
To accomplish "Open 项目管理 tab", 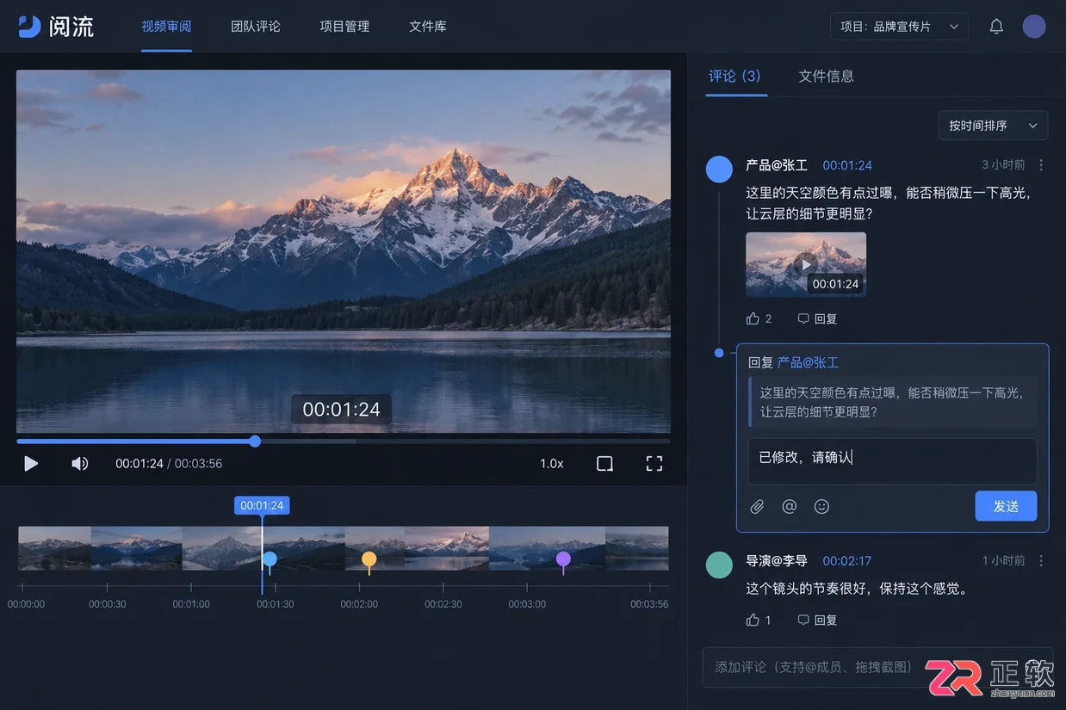I will 344,27.
